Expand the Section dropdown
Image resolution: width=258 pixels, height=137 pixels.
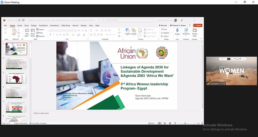tap(41, 36)
